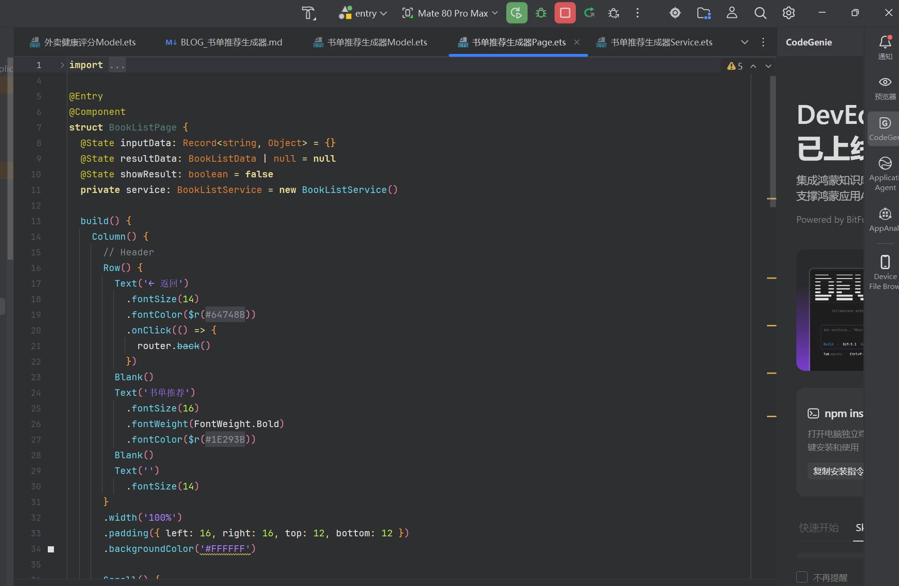Click the 复制安装指令 button

pyautogui.click(x=837, y=471)
